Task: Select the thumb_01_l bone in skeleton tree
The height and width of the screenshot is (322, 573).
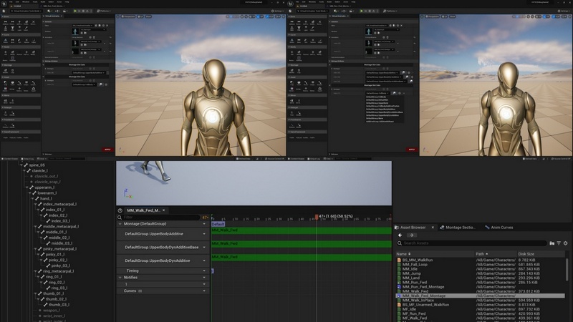Action: [54, 293]
